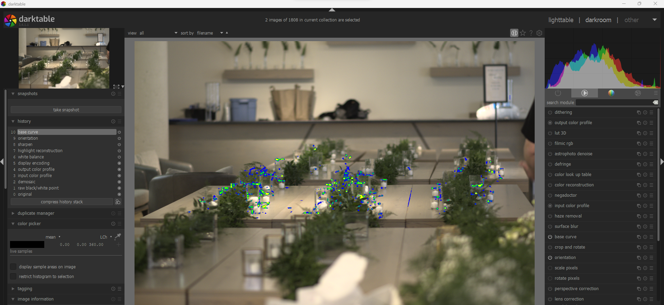Collapse the history panel
Viewport: 664px width, 305px height.
(13, 121)
